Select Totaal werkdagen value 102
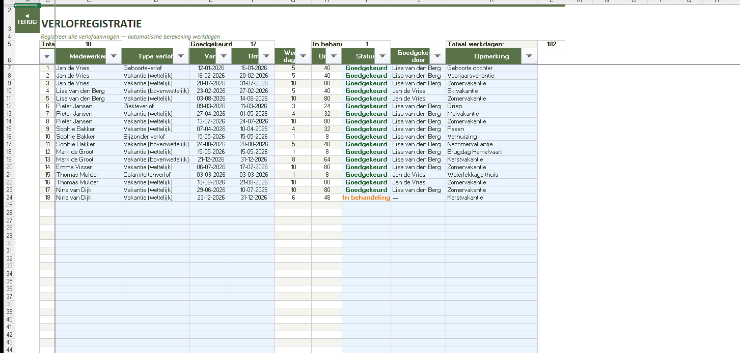 [x=551, y=44]
